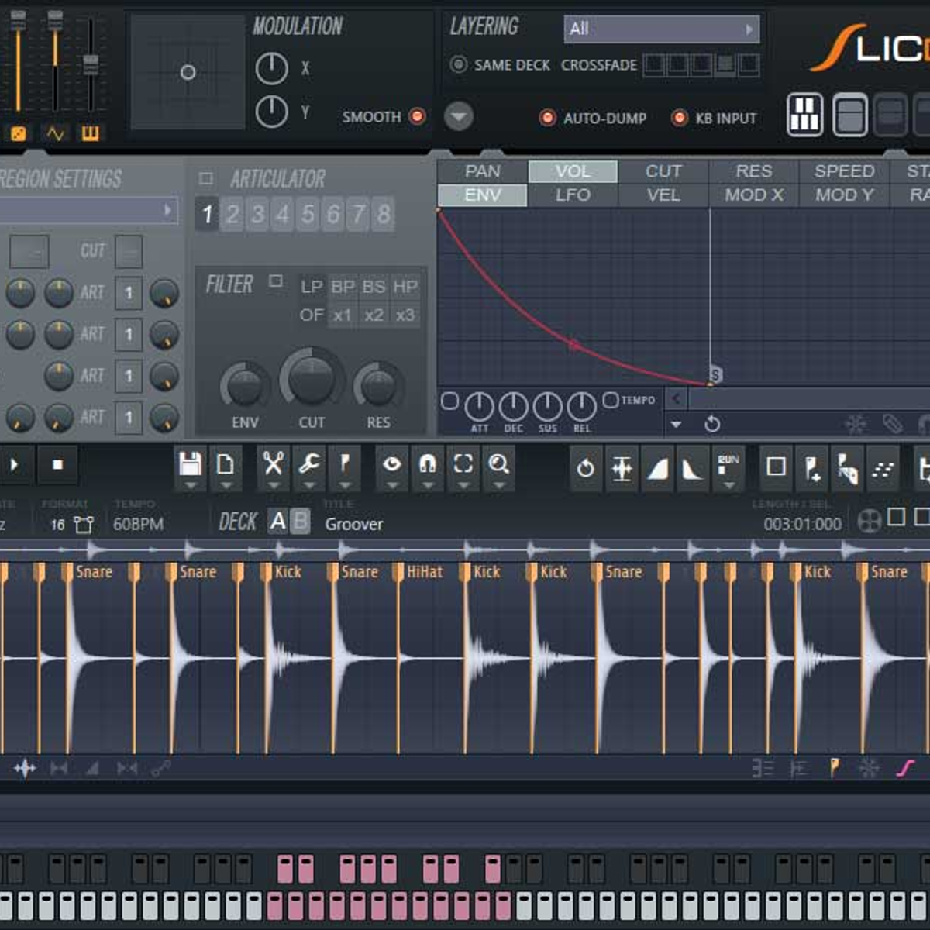930x930 pixels.
Task: Click the marker flag icon in toolbar
Action: click(x=345, y=463)
